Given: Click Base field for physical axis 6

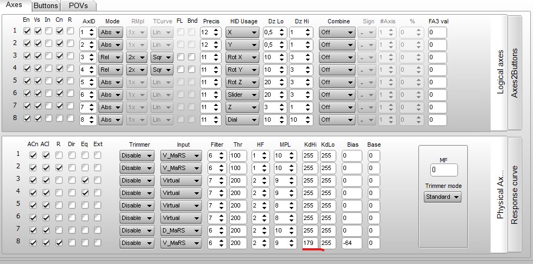Looking at the screenshot, I should [x=374, y=218].
